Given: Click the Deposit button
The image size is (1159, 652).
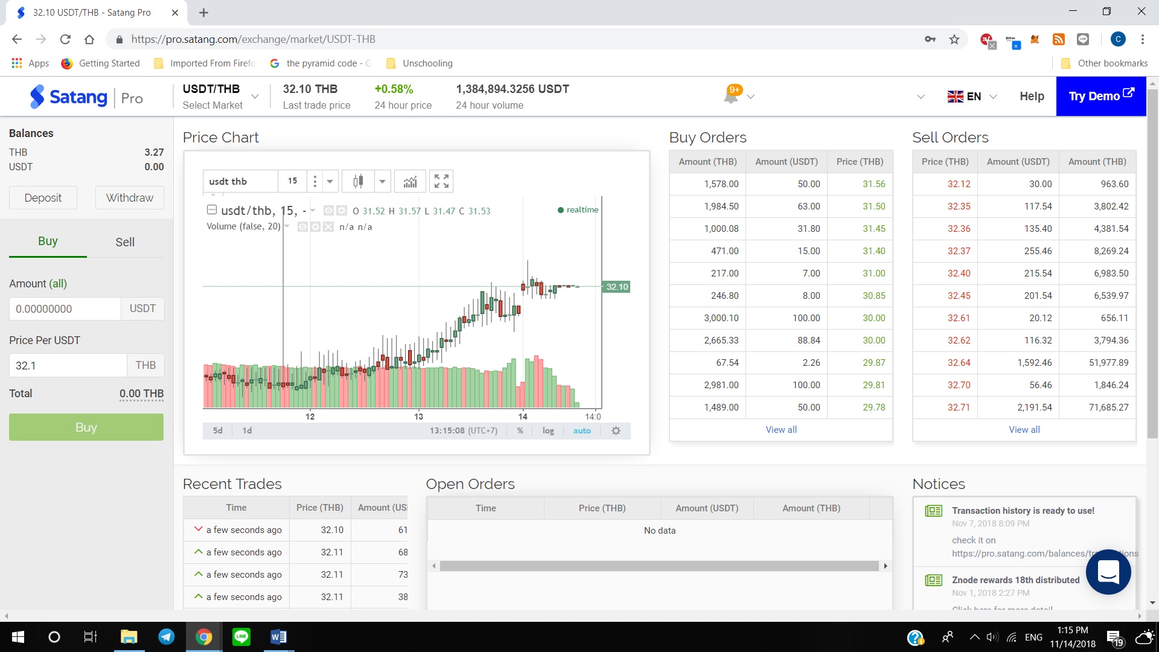Looking at the screenshot, I should pos(43,197).
